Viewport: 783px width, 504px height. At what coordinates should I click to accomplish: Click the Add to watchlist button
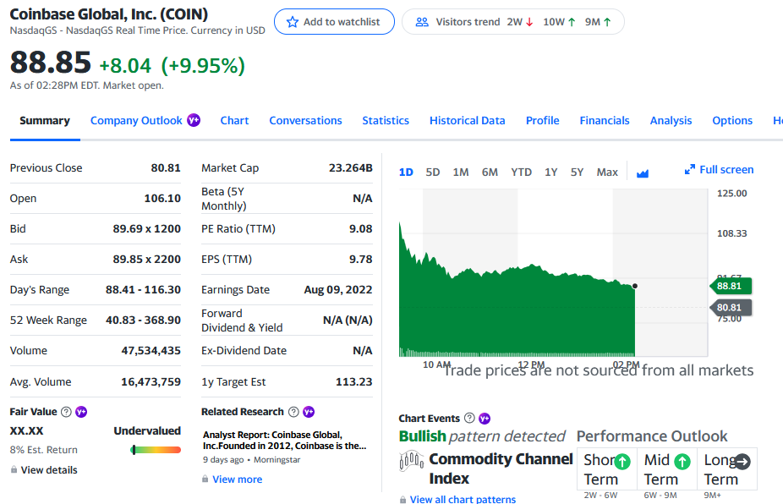tap(334, 22)
